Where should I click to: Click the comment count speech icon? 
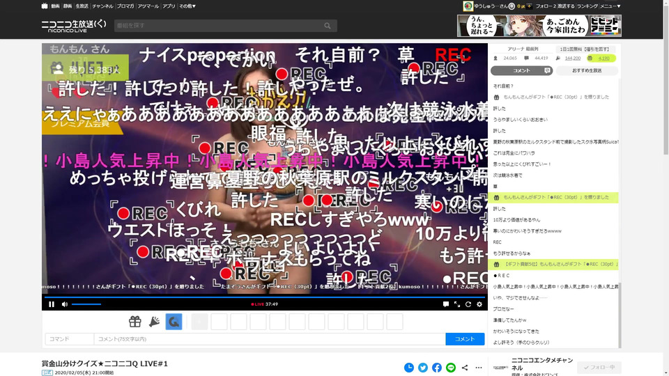(526, 58)
